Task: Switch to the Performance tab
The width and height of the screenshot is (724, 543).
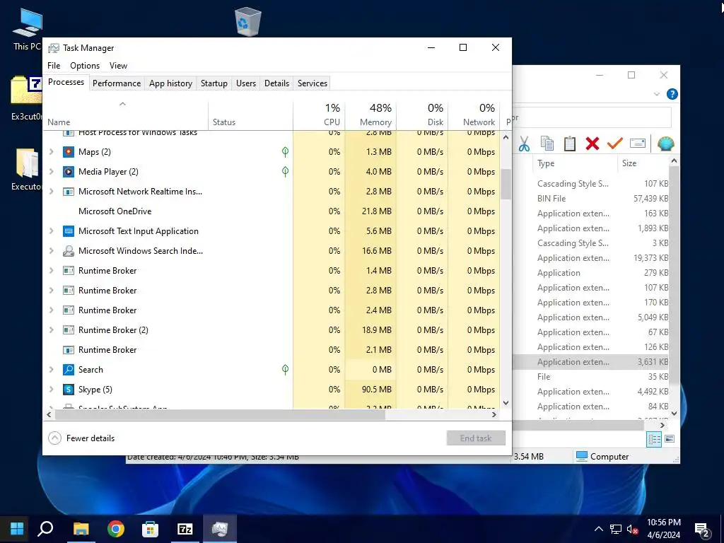Action: 117,83
